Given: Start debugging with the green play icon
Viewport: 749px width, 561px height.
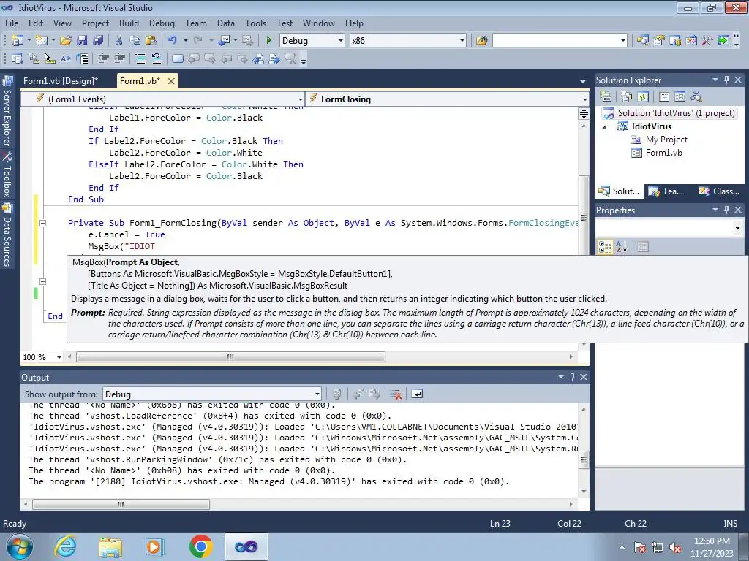Looking at the screenshot, I should click(x=268, y=41).
